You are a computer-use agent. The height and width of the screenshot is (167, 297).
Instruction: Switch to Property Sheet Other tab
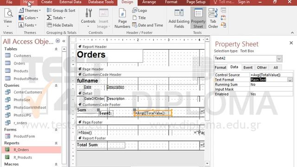[x=262, y=68]
